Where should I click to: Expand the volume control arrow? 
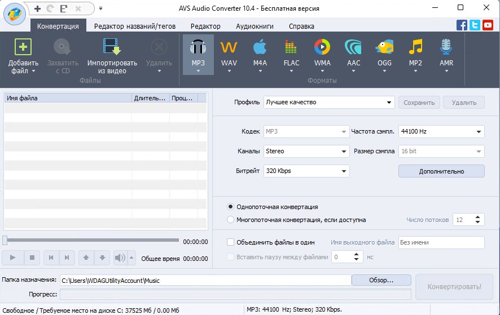tap(131, 258)
